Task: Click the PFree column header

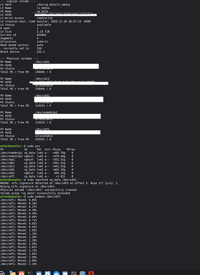Action: [71, 150]
